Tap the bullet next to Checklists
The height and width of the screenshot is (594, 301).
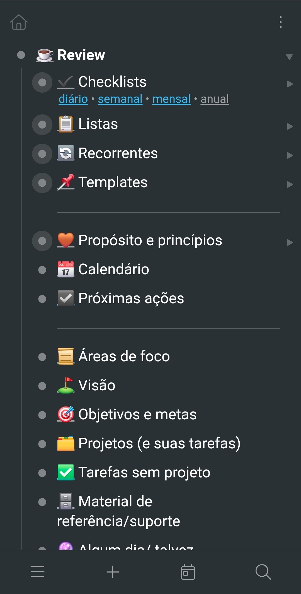click(x=42, y=82)
